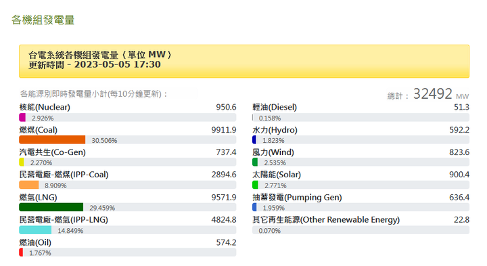Click the IPP-LNG percentage 14.849%
The height and width of the screenshot is (266, 487).
click(70, 231)
